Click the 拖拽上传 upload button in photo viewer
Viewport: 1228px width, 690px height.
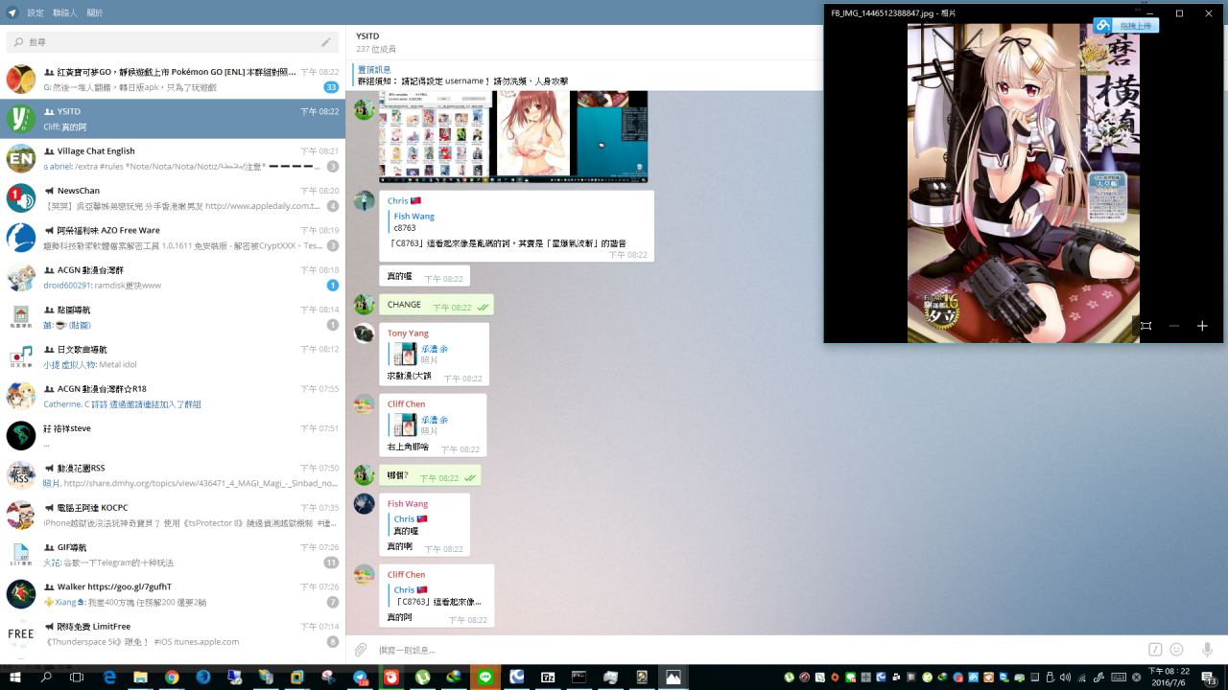[x=1126, y=26]
